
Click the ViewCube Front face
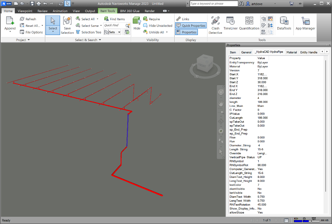[x=202, y=65]
